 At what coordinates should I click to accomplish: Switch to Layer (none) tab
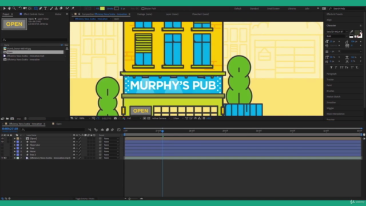click(x=172, y=14)
